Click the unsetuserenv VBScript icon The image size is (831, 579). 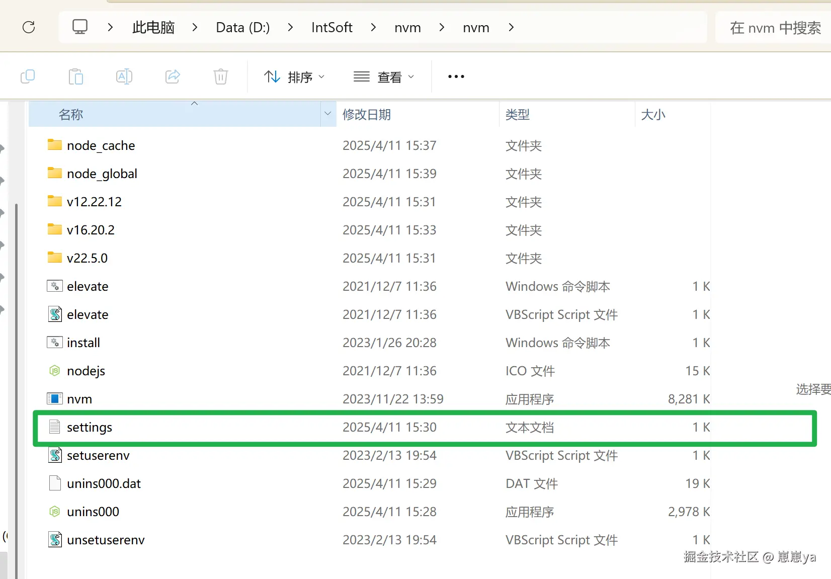click(x=55, y=539)
